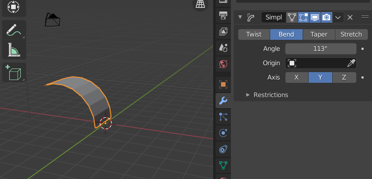Expand the Restrictions subpanel

[248, 95]
